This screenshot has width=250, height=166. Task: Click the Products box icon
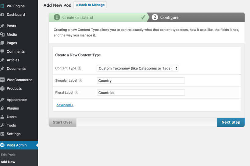tap(2, 88)
